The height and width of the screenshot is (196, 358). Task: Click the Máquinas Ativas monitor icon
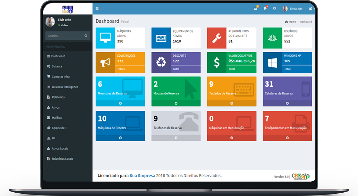[x=105, y=38]
